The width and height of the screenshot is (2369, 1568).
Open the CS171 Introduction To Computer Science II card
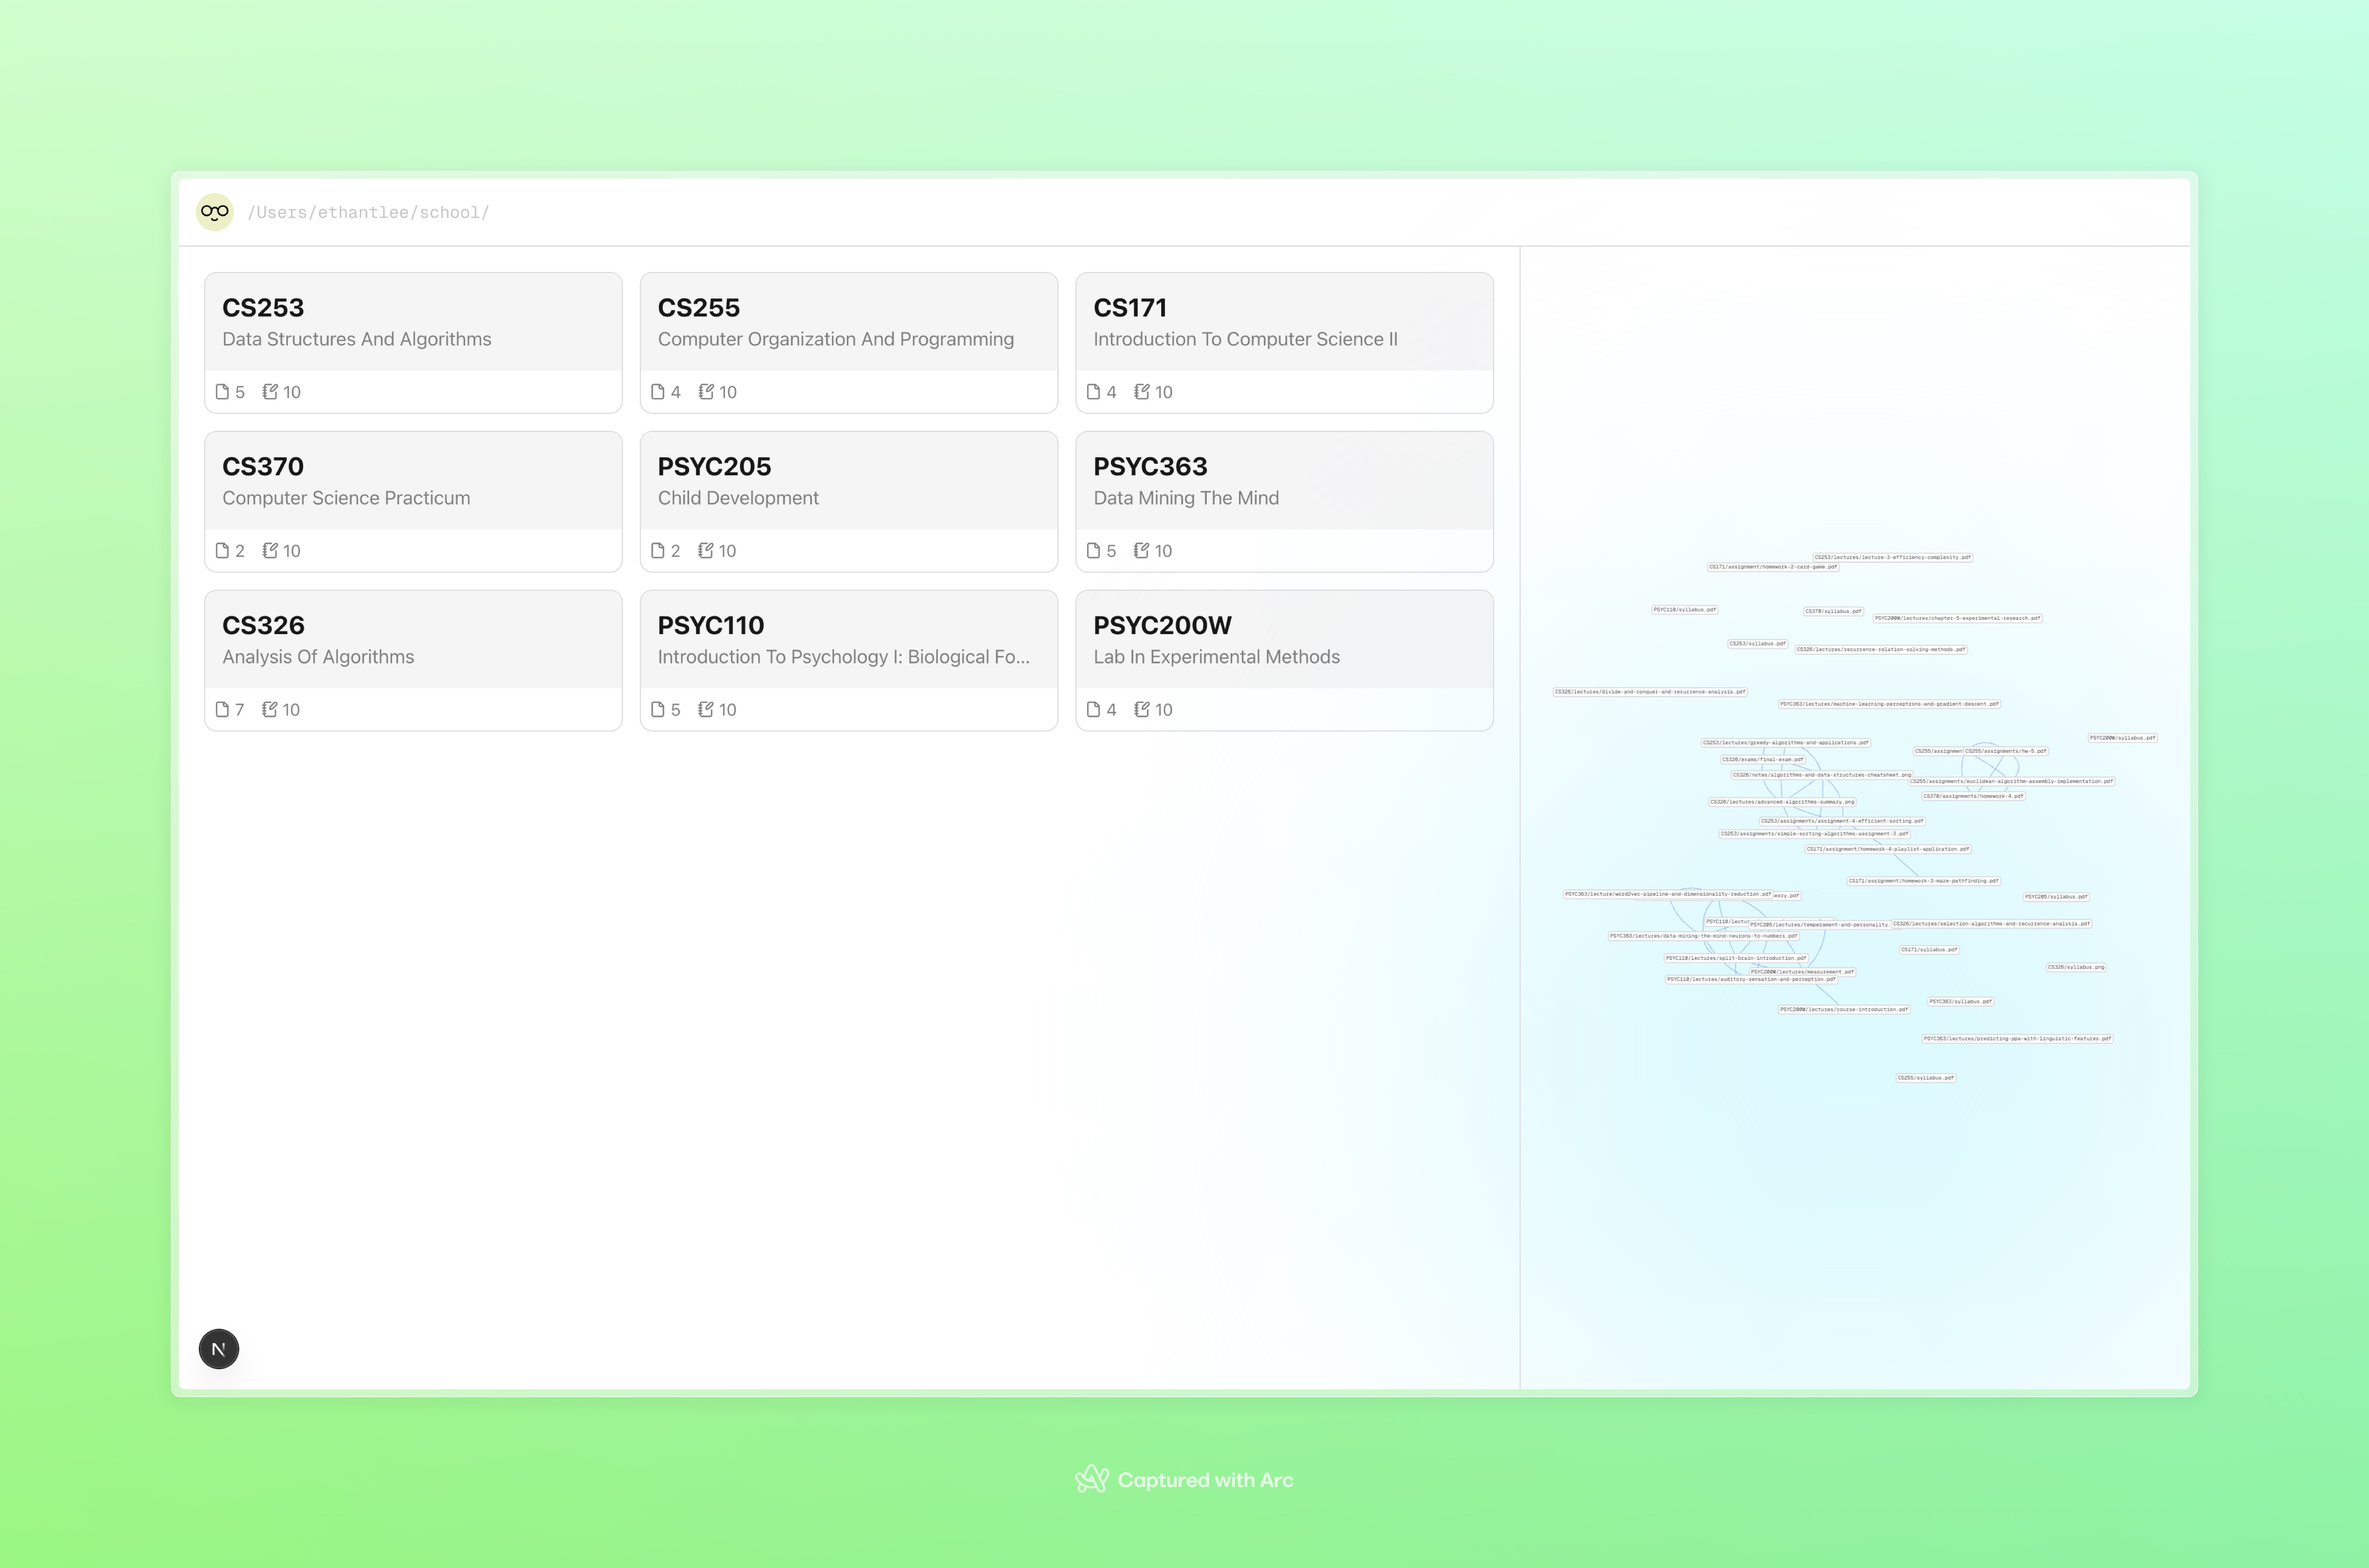(1283, 322)
